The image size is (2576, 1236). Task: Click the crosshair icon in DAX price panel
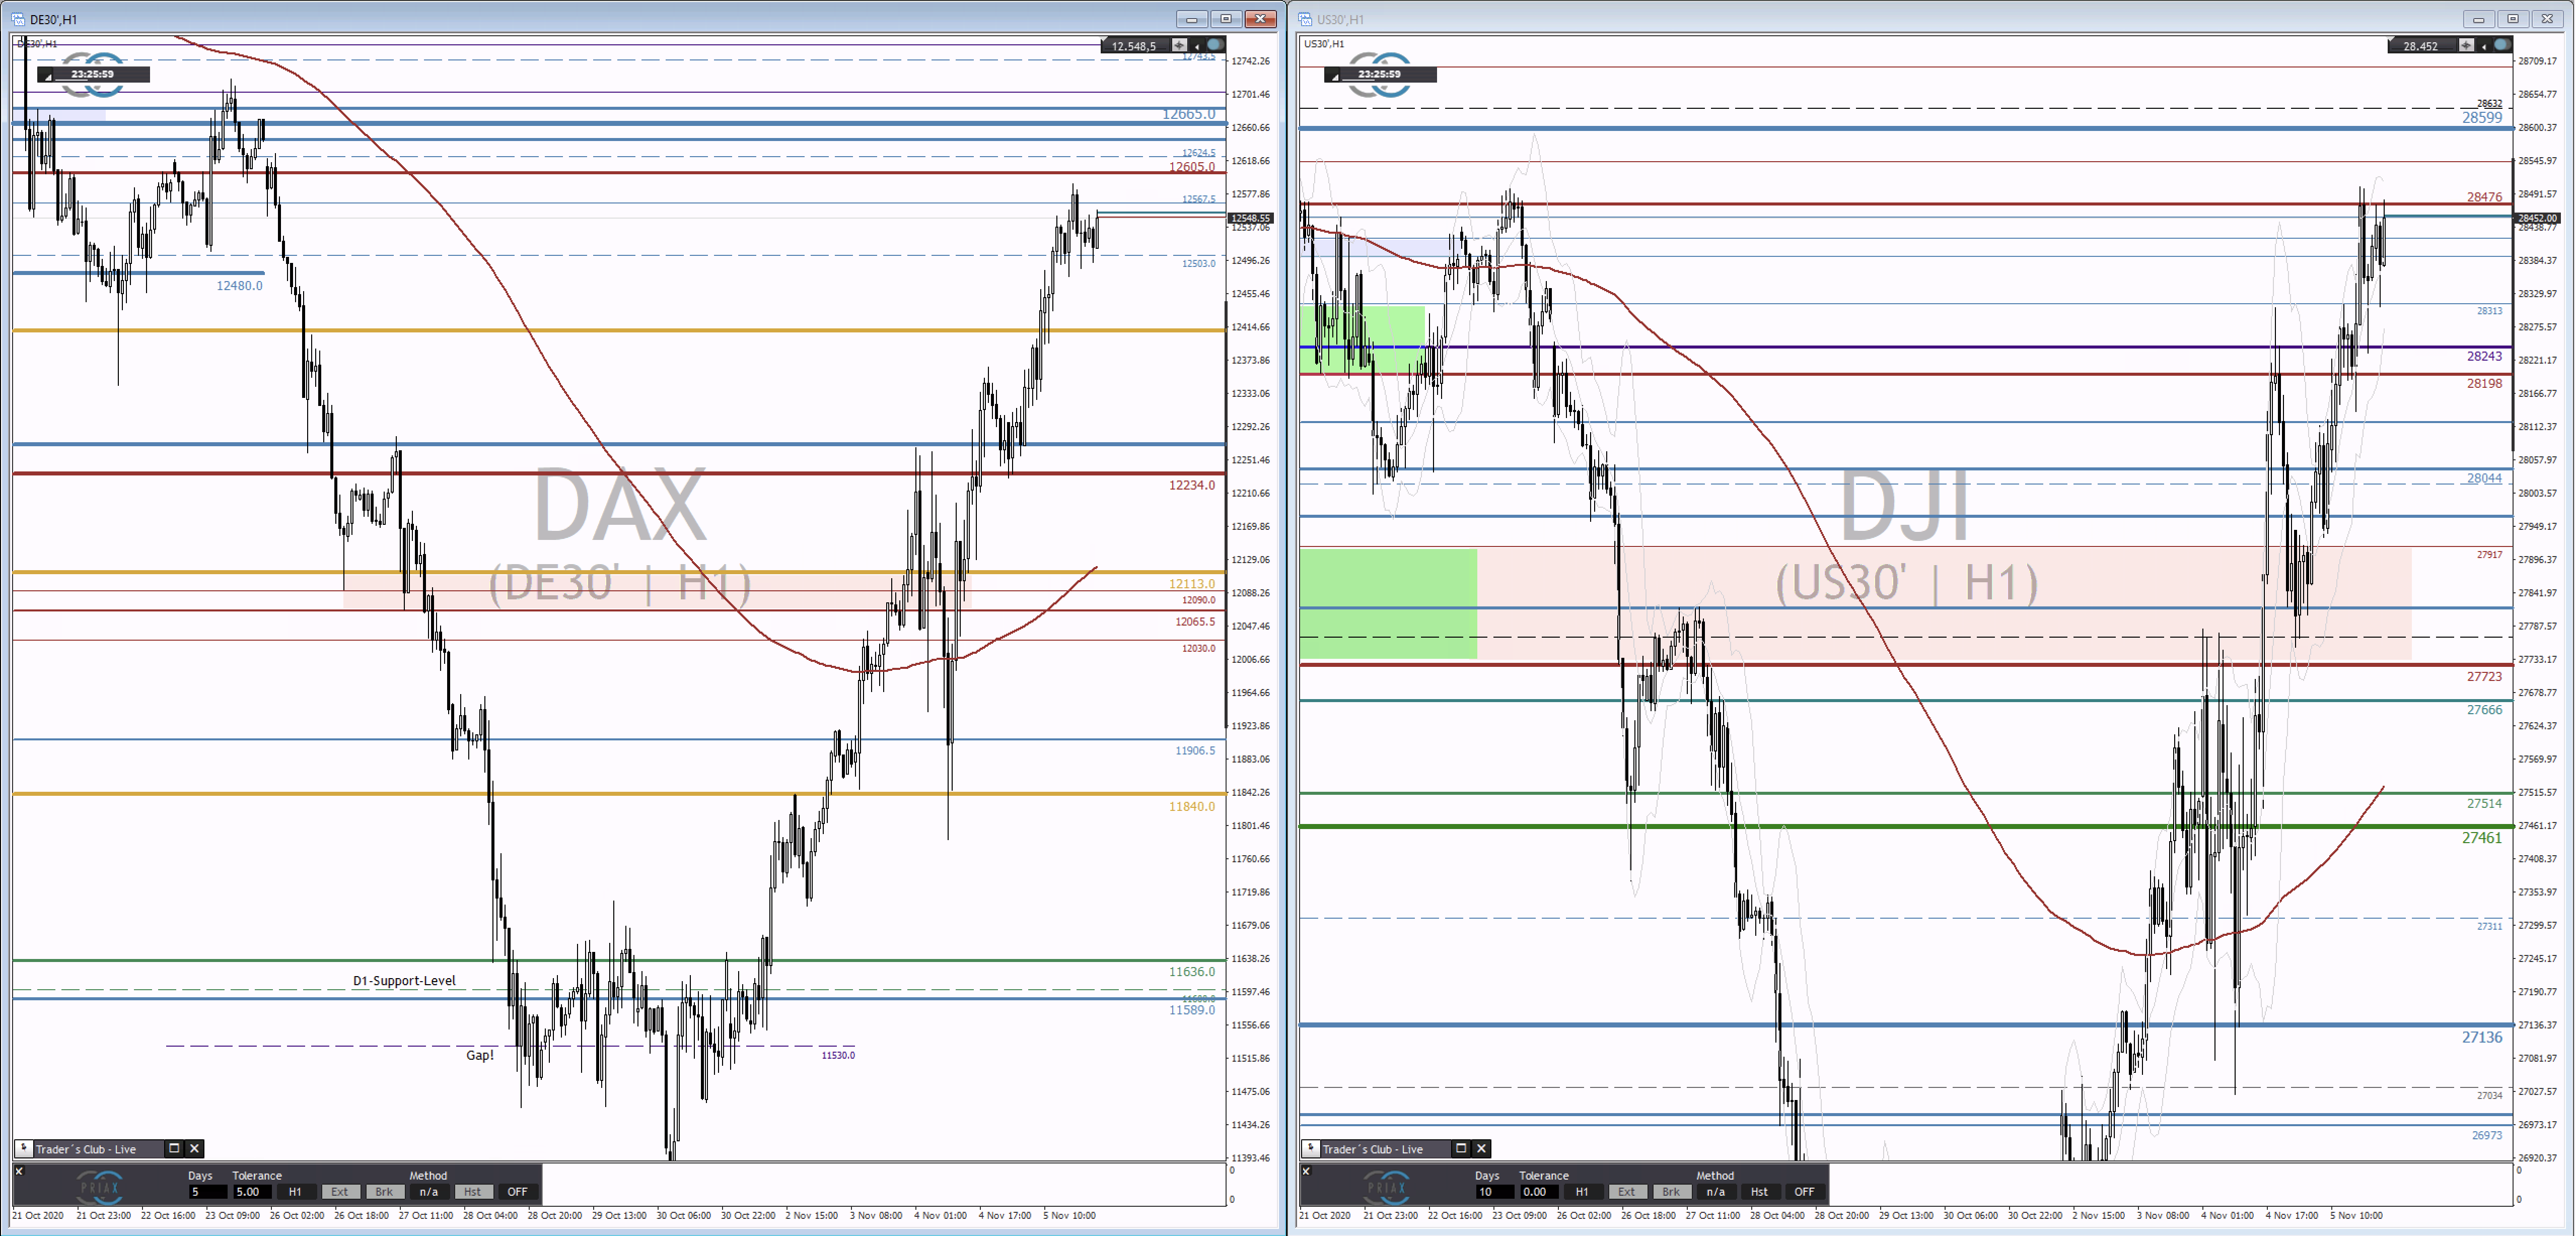point(1179,45)
